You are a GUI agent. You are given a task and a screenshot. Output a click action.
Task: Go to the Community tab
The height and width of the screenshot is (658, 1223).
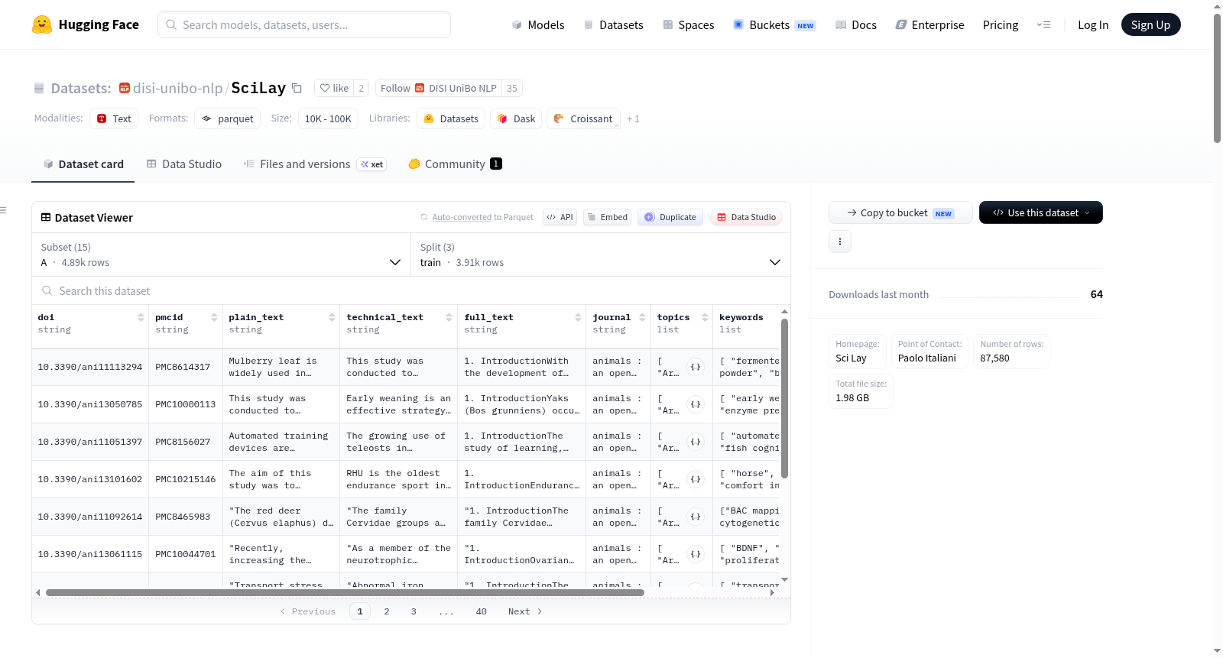(x=455, y=164)
